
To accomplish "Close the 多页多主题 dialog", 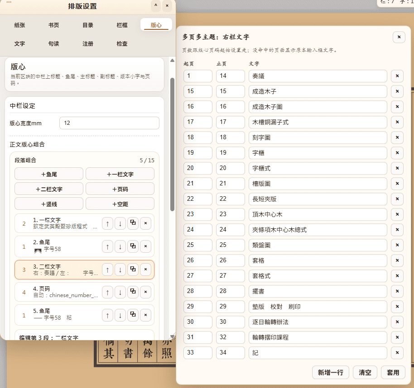I will pos(399,37).
